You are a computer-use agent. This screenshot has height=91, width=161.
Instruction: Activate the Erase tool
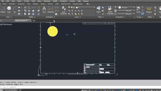(x=39, y=8)
